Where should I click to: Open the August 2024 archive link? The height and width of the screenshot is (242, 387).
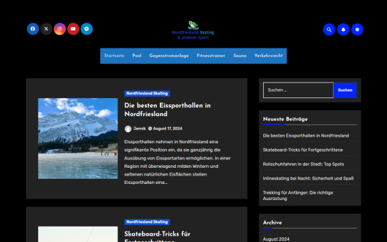click(x=276, y=239)
